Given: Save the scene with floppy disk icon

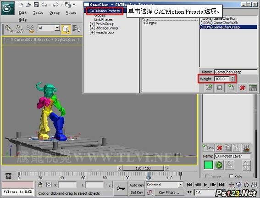Looking at the screenshot, I should (36, 5).
